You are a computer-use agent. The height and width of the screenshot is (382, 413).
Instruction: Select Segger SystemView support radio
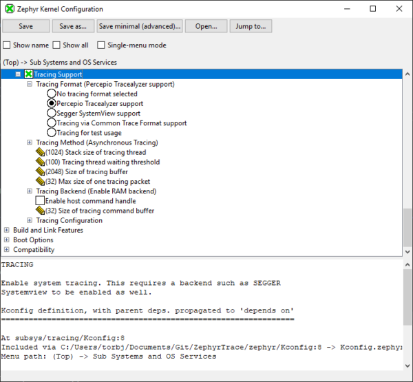52,113
